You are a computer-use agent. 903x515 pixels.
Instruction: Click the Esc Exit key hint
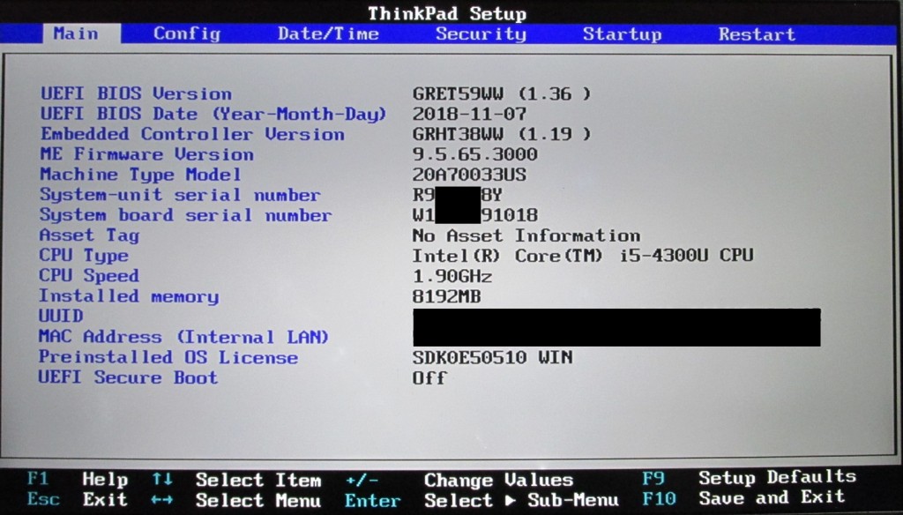pos(78,499)
